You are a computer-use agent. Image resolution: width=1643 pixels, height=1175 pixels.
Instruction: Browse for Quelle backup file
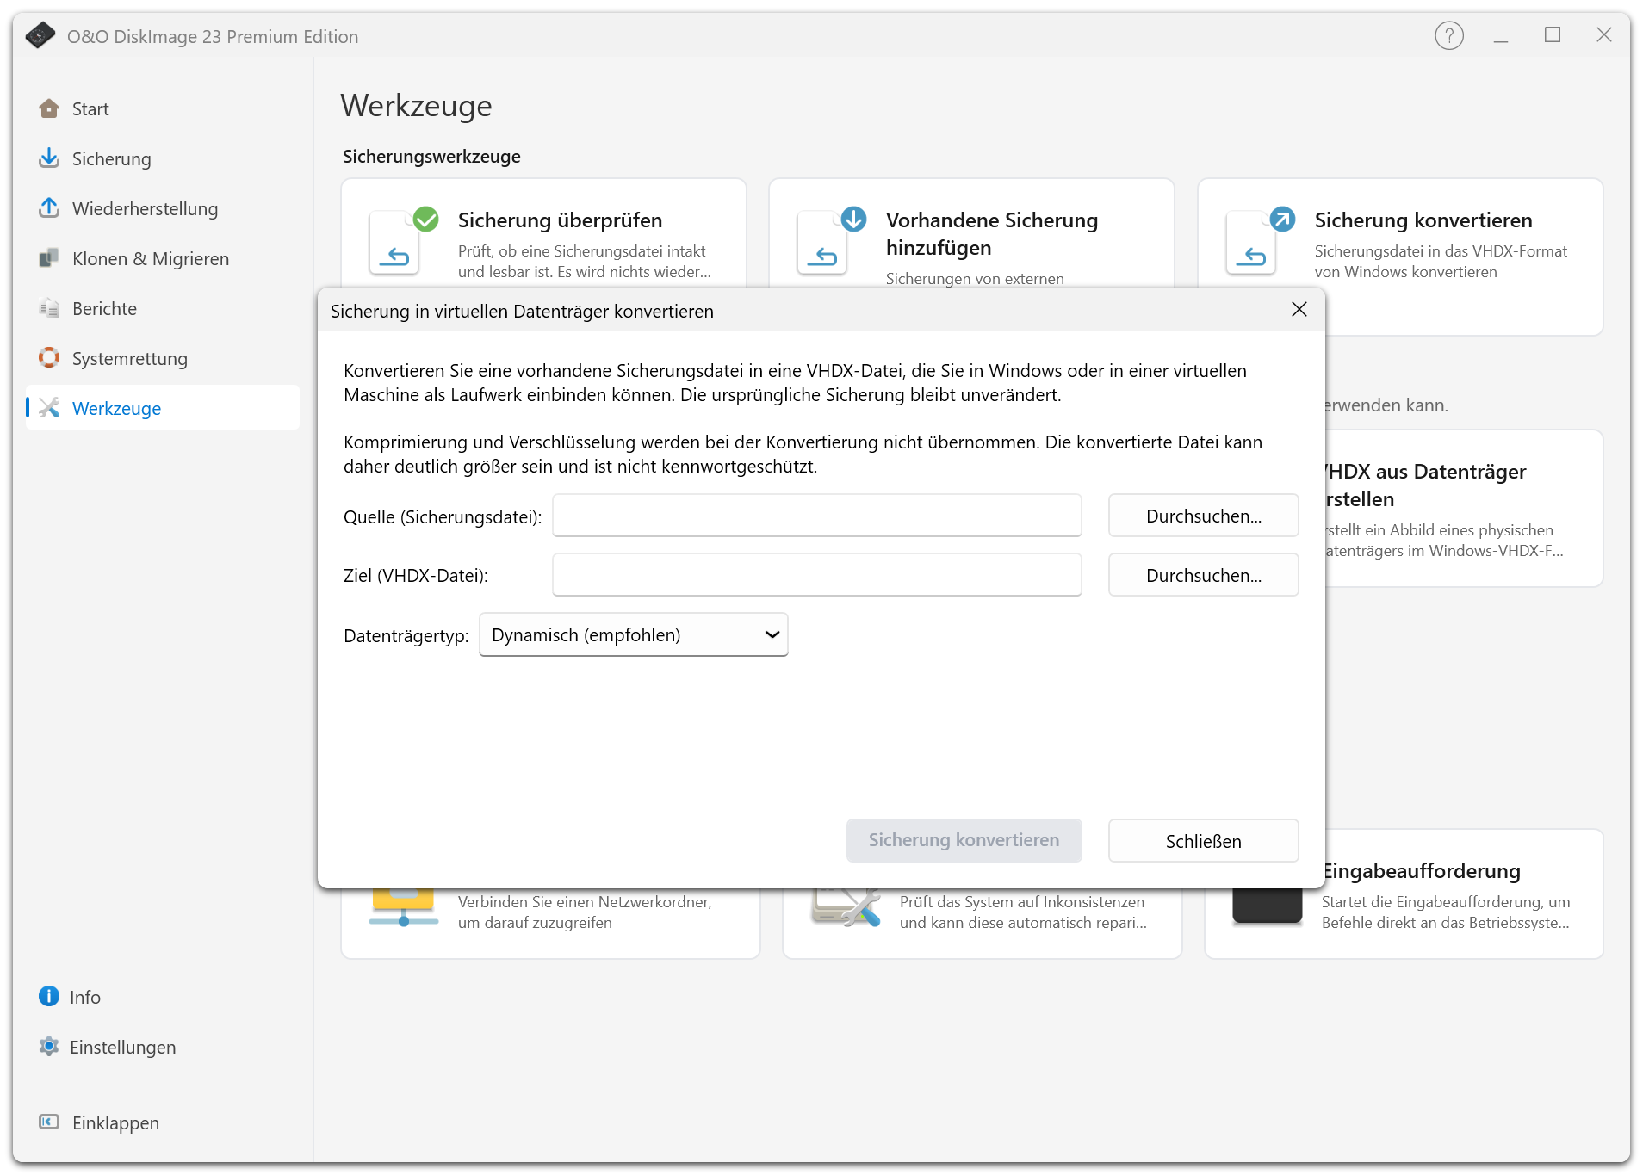click(x=1203, y=516)
